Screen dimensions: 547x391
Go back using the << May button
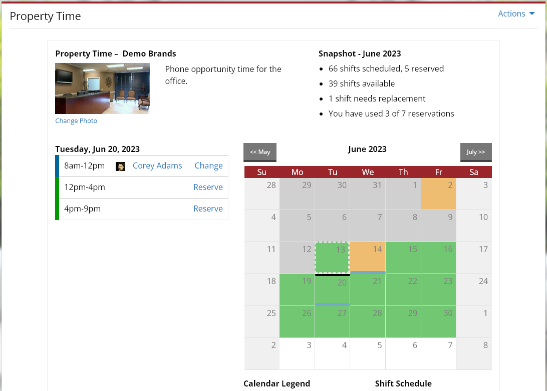click(x=259, y=152)
